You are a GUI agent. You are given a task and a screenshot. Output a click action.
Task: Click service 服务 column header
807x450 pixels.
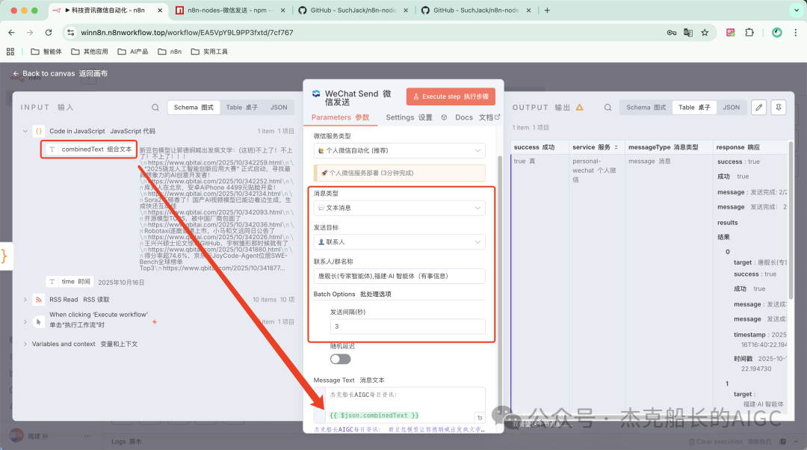[x=596, y=147]
